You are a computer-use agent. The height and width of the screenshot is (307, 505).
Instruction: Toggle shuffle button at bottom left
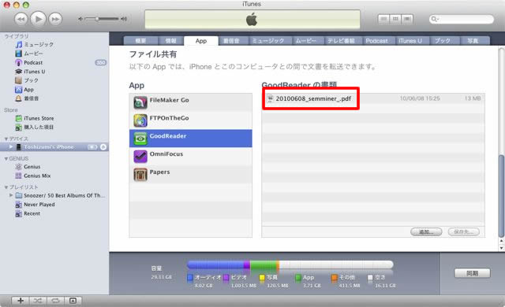pyautogui.click(x=38, y=301)
